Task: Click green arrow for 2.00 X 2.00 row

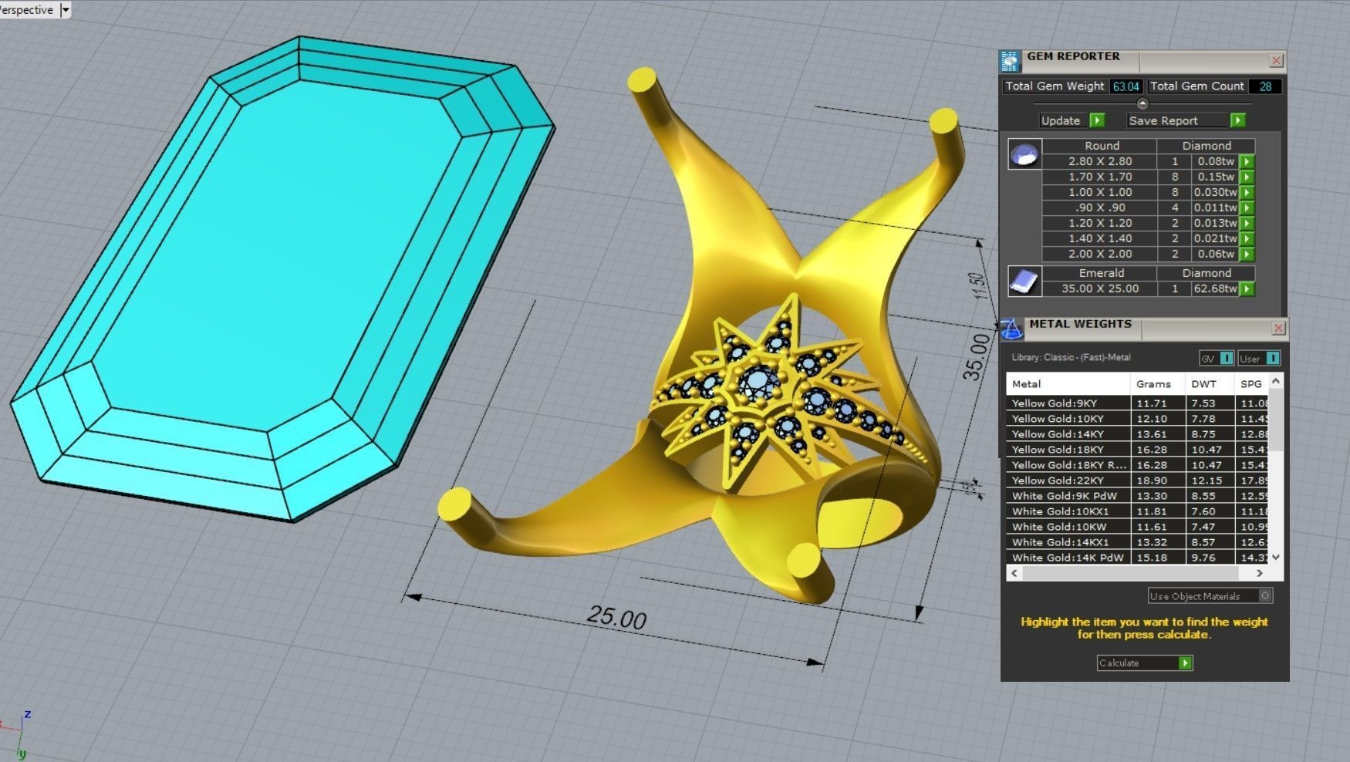Action: pyautogui.click(x=1247, y=254)
